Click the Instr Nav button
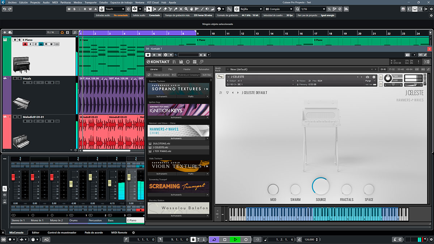The height and width of the screenshot is (244, 434). point(207,75)
